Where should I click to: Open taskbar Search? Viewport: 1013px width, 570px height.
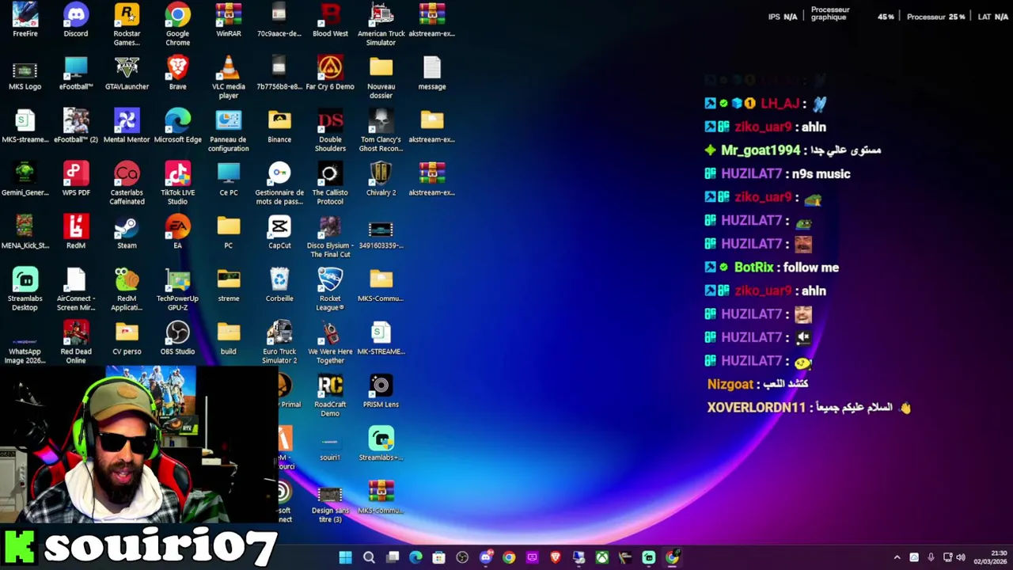369,557
